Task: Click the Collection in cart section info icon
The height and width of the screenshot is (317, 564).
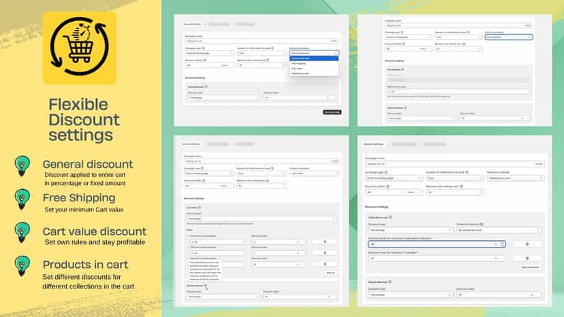Action: point(390,217)
